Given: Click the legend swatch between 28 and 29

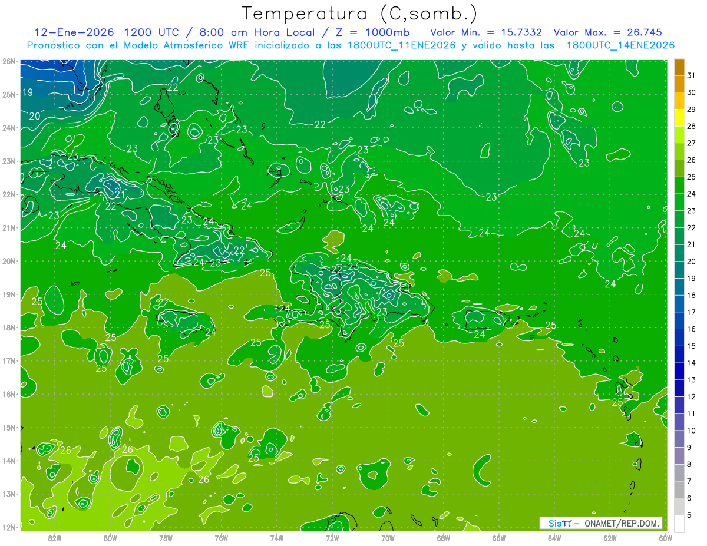Looking at the screenshot, I should (x=679, y=118).
